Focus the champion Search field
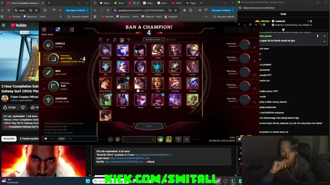Screen dimensions: 330x185 tap(182, 40)
